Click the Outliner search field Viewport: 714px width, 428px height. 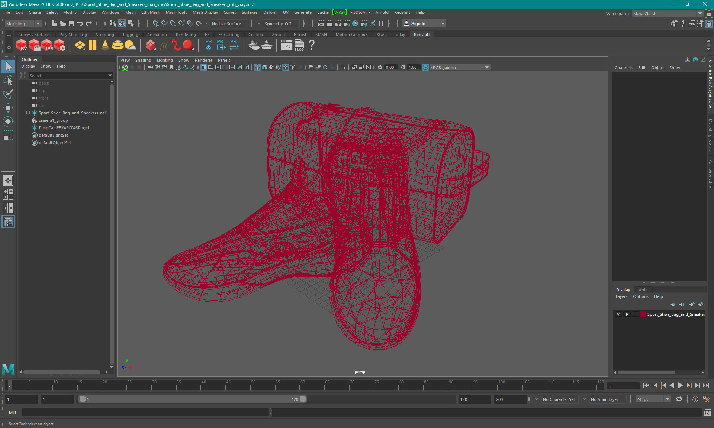click(x=68, y=75)
